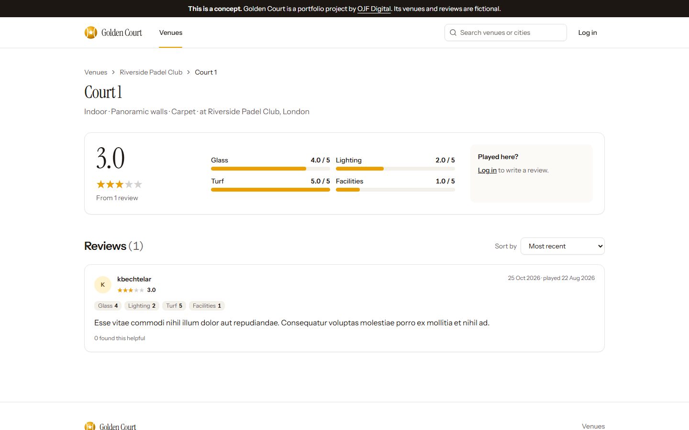Open the Venues navigation tab

tap(171, 32)
